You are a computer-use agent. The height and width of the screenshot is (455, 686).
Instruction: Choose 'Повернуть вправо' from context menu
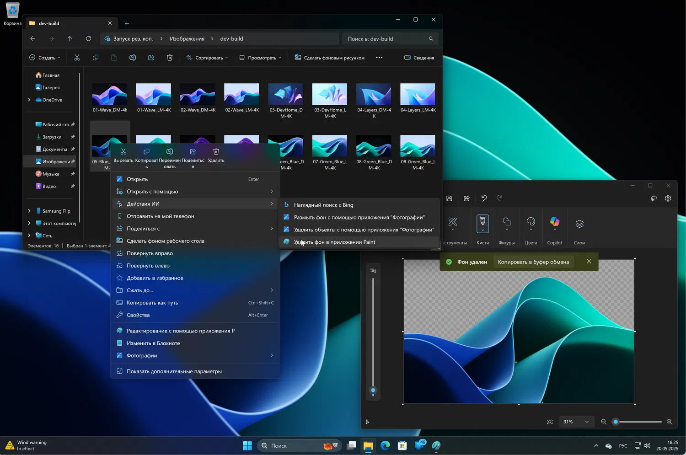pos(150,253)
